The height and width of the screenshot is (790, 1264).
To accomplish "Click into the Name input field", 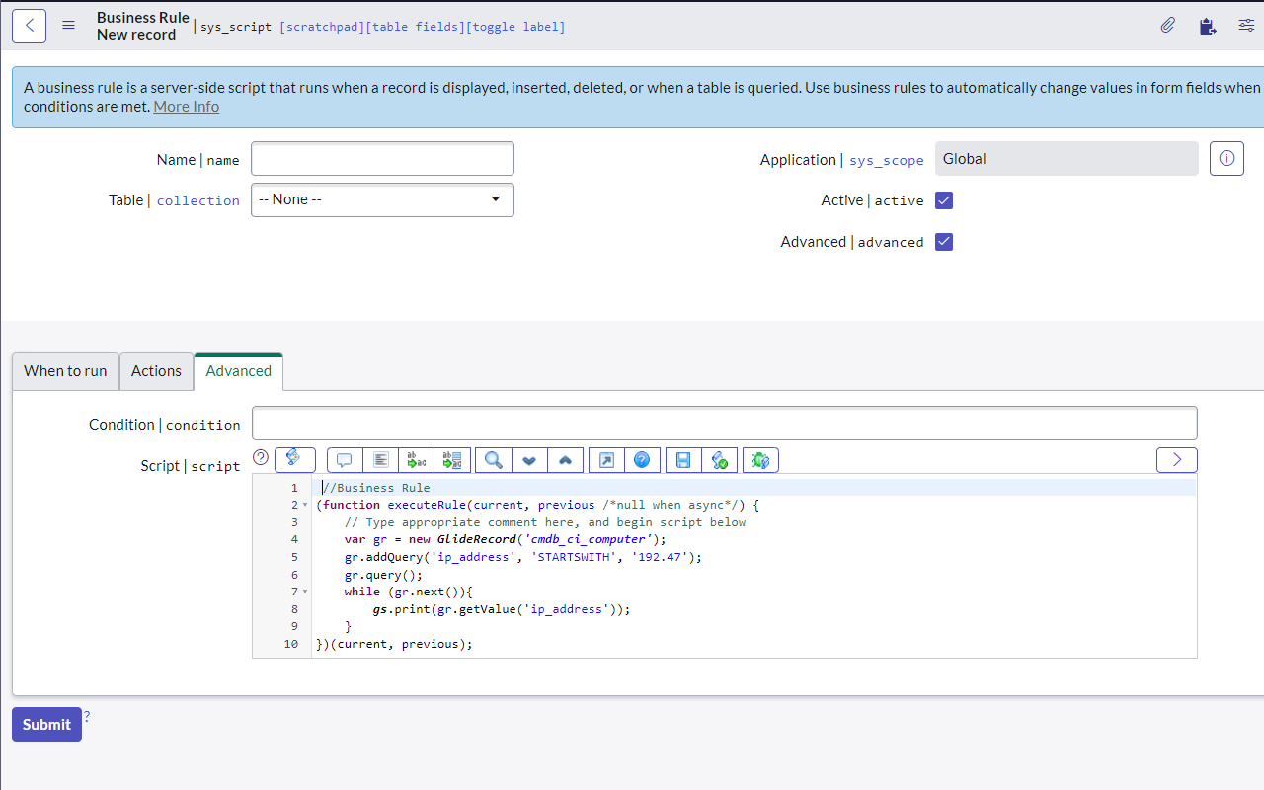I will (382, 158).
